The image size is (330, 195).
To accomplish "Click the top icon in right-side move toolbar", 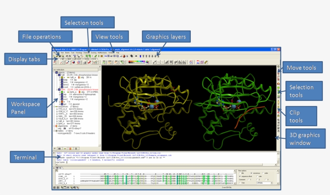I will [278, 66].
